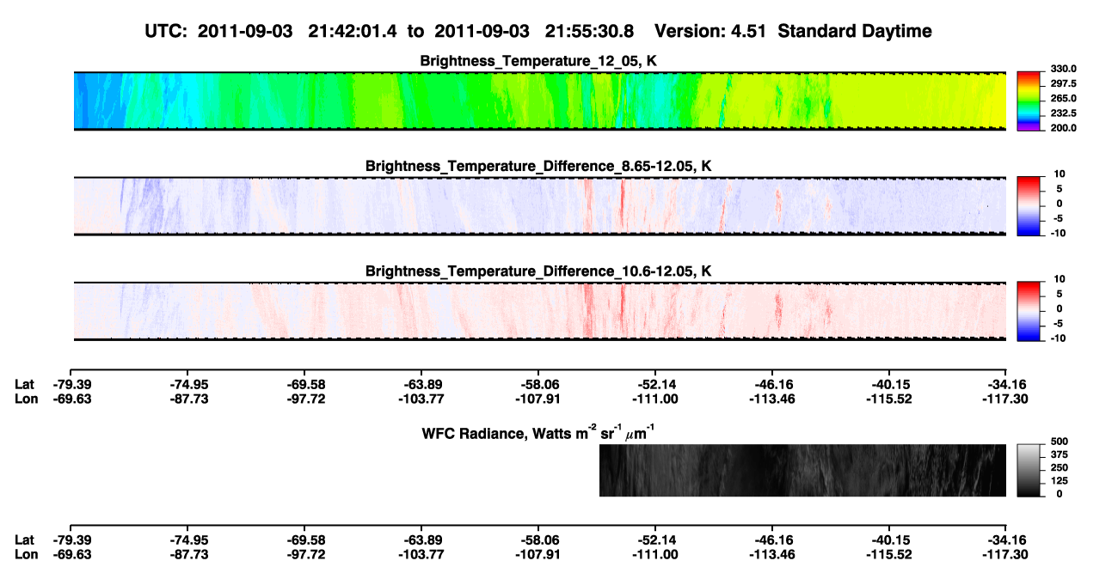Select the Brightness Temperature 12.05 image strip
The height and width of the screenshot is (573, 1118).
(x=540, y=101)
